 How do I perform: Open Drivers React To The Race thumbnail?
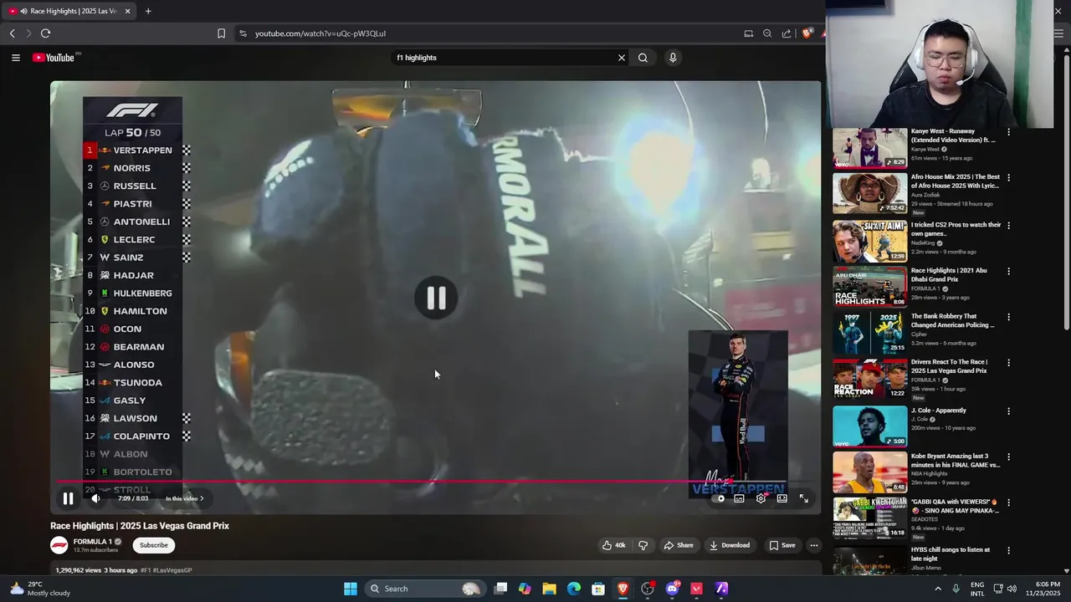tap(869, 379)
